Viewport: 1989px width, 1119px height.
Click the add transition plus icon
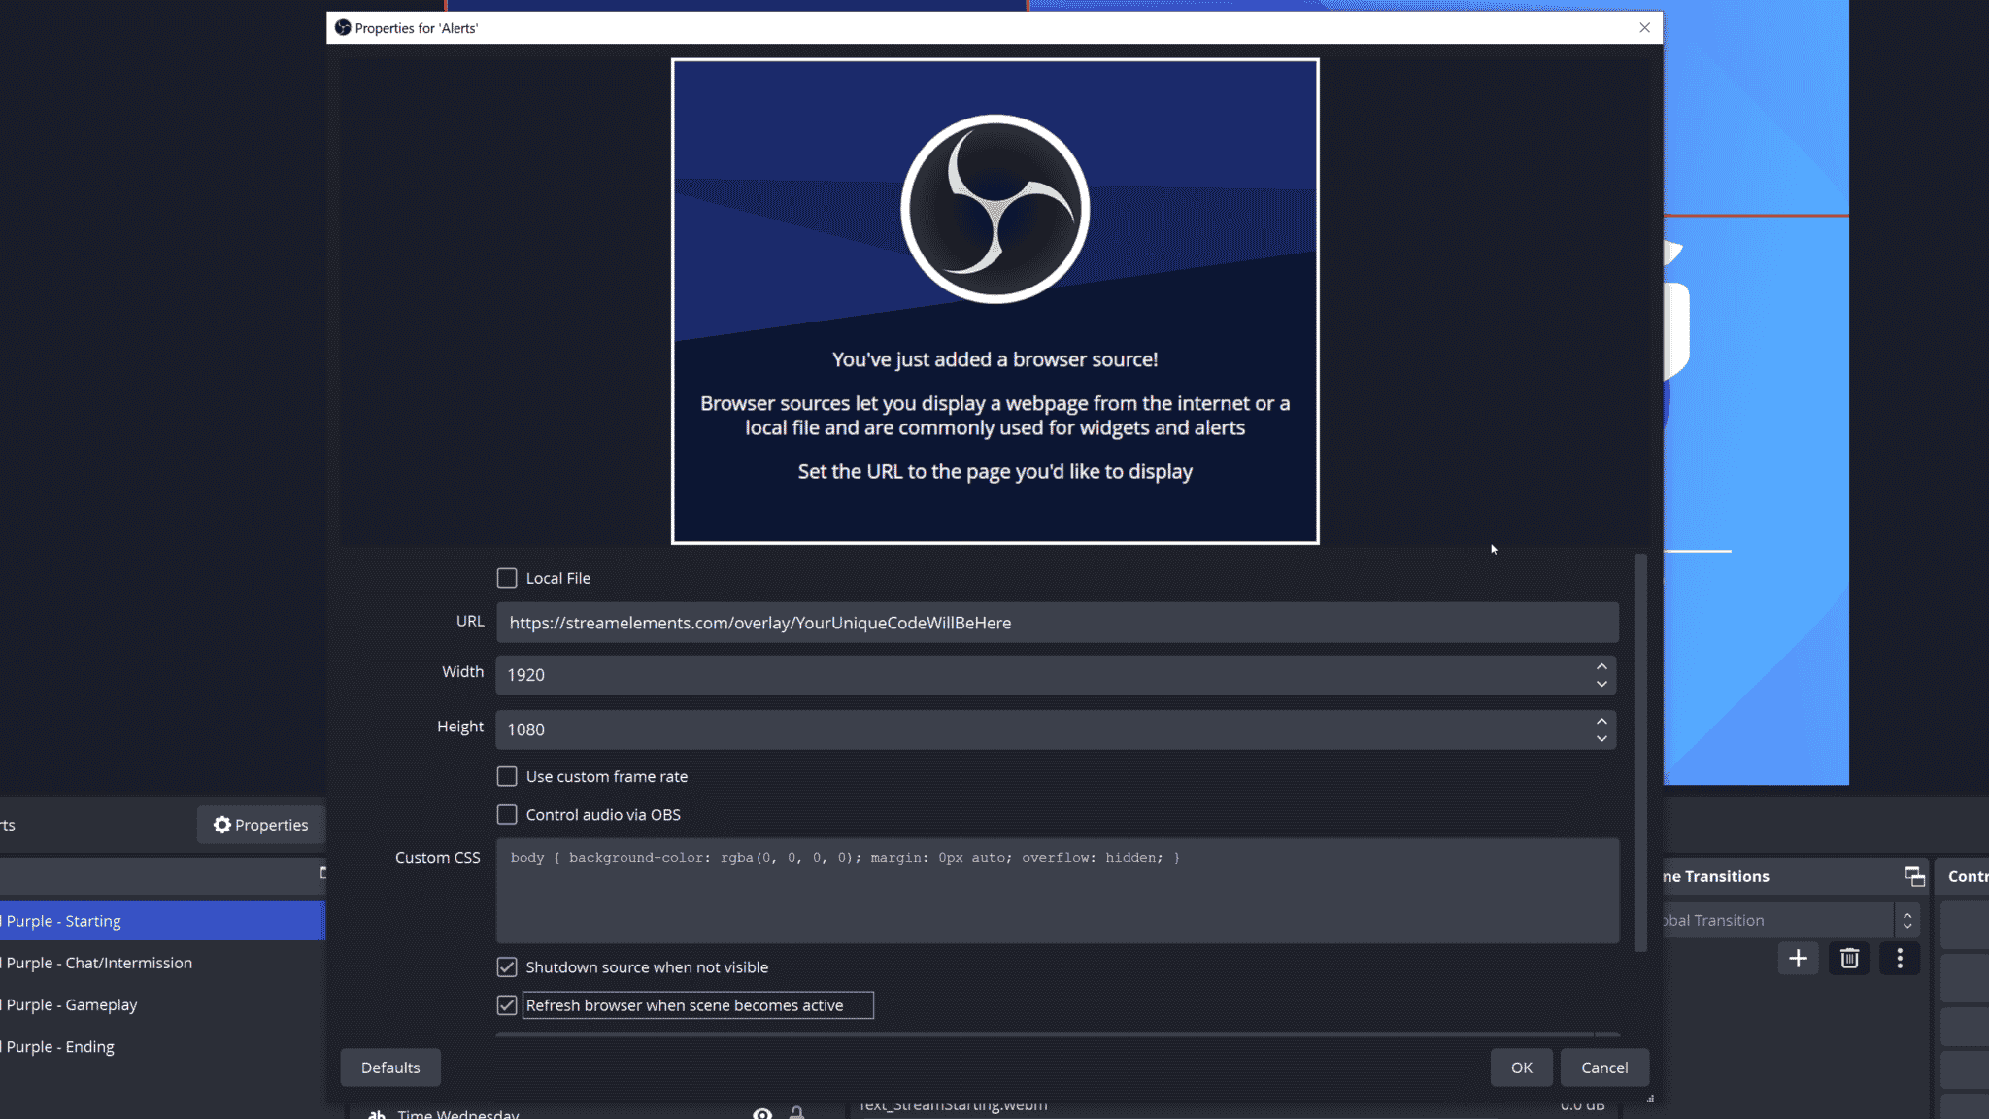(1798, 959)
